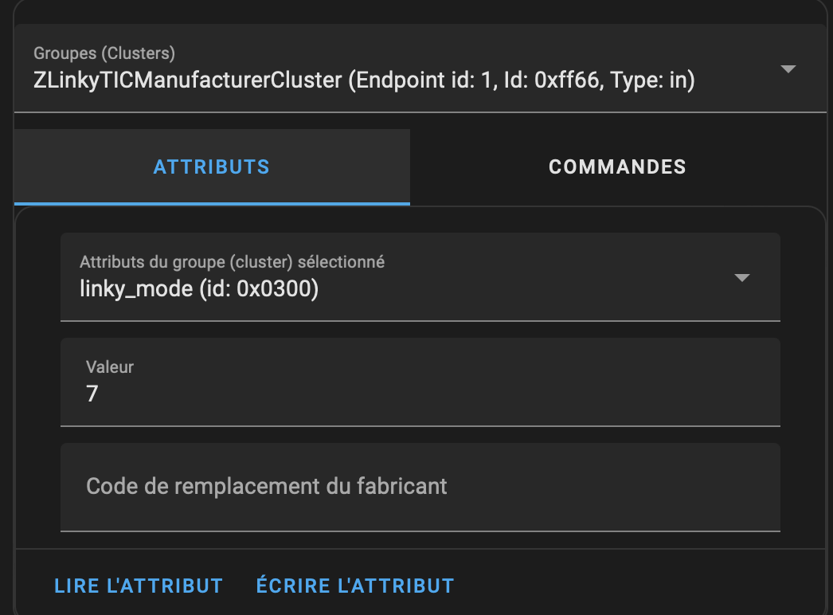The height and width of the screenshot is (615, 833).
Task: Click the word "linky_mode" in attribute selector
Action: [135, 288]
